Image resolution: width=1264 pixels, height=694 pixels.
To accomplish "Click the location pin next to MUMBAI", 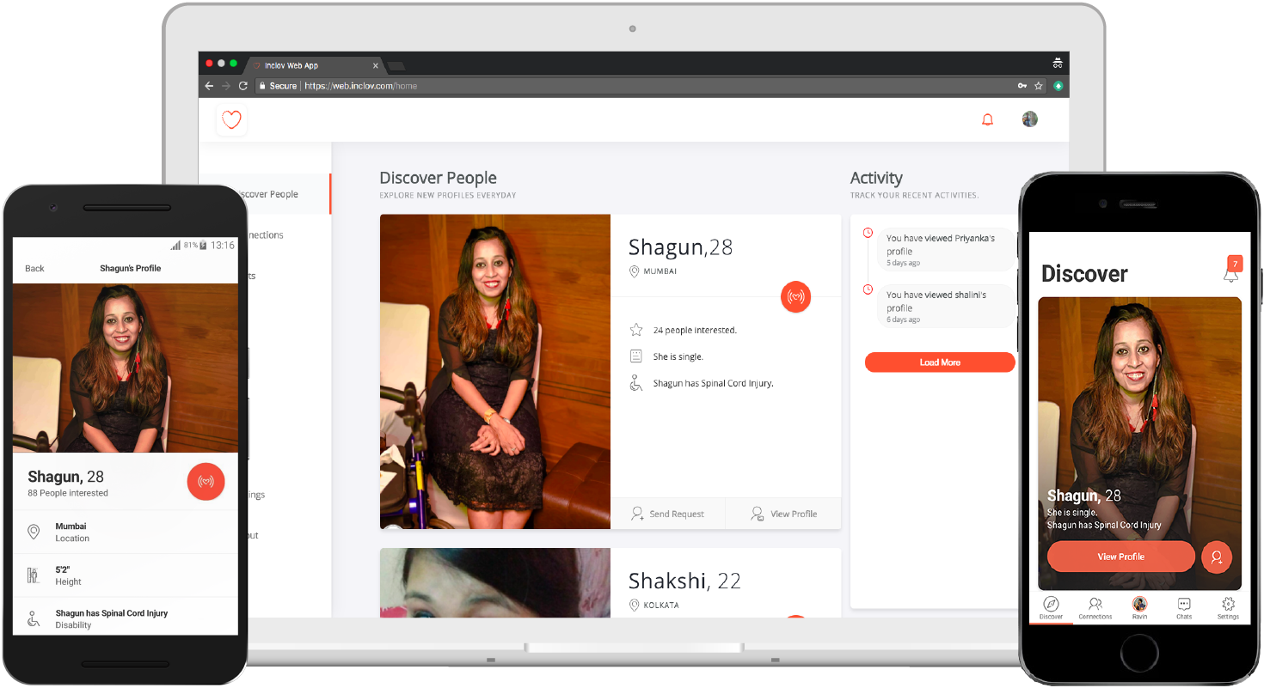I will click(635, 271).
